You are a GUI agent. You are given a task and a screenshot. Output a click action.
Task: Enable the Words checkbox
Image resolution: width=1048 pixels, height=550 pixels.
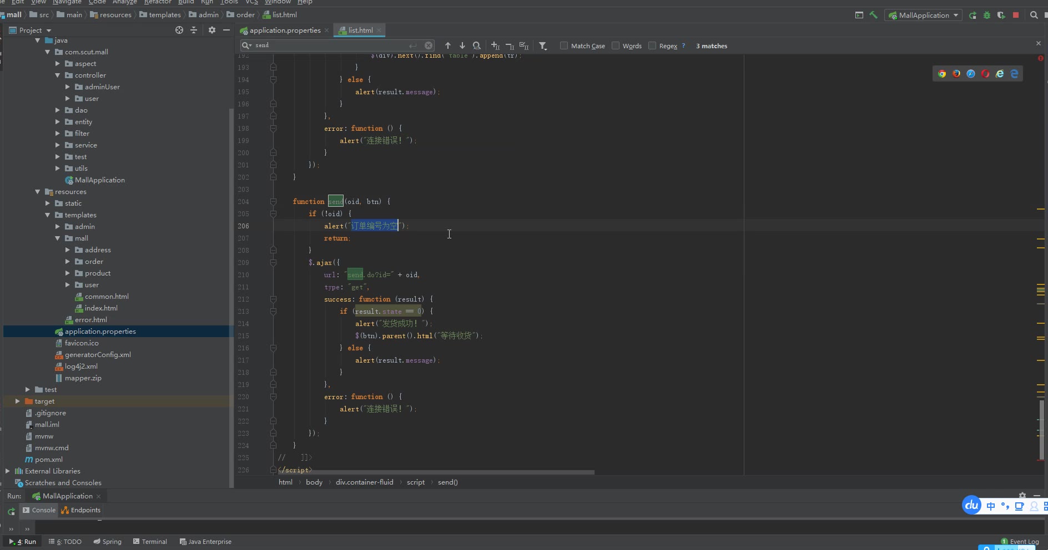click(x=616, y=45)
